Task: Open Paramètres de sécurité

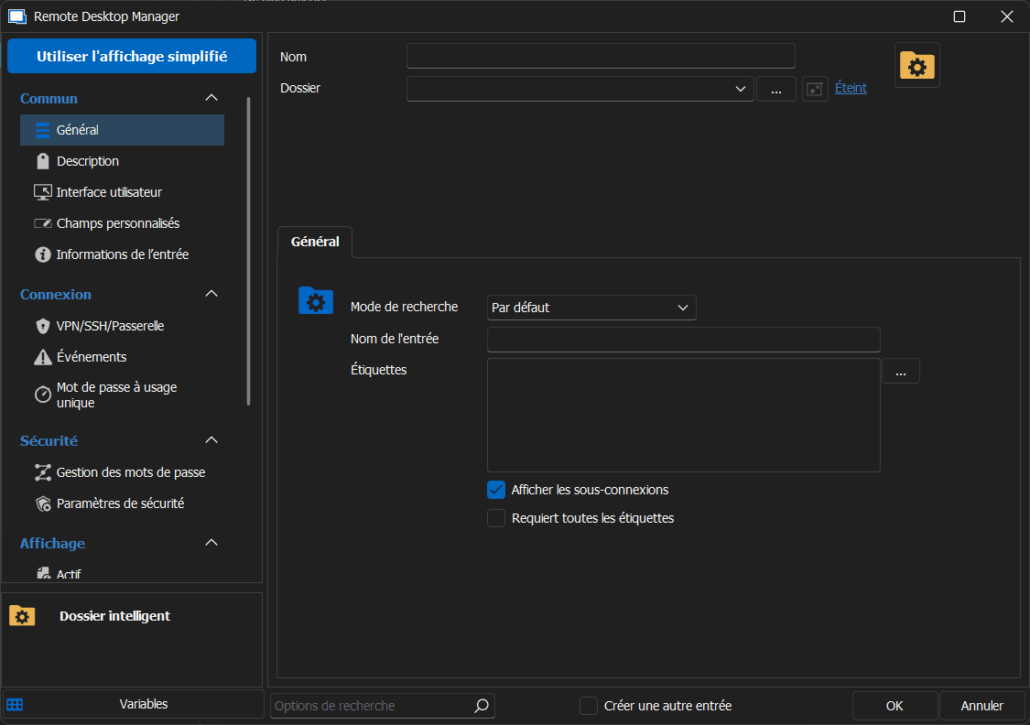Action: click(120, 503)
